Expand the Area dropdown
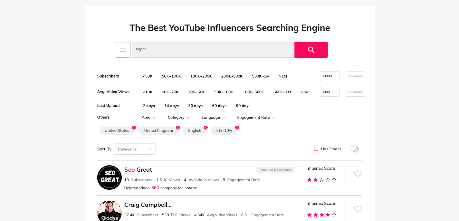Viewport: 459px width, 221px height. point(149,117)
